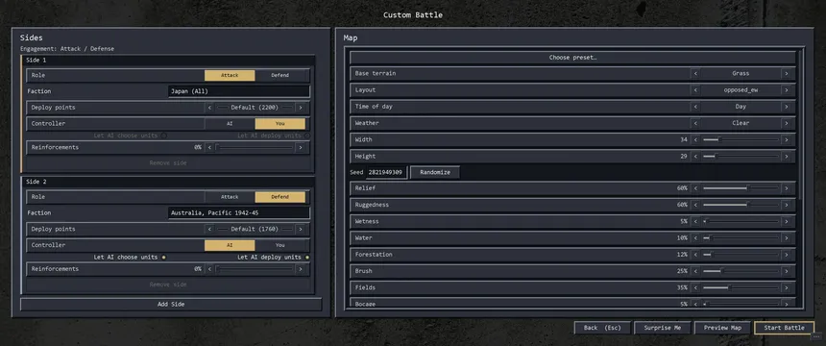Click the Side 1 reinforcements slider track
826x346 pixels.
[254, 148]
